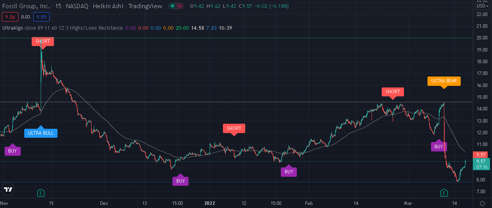Screen dimensions: 492x208
Task: Click 8.00 on the price axis
Action: 482,180
